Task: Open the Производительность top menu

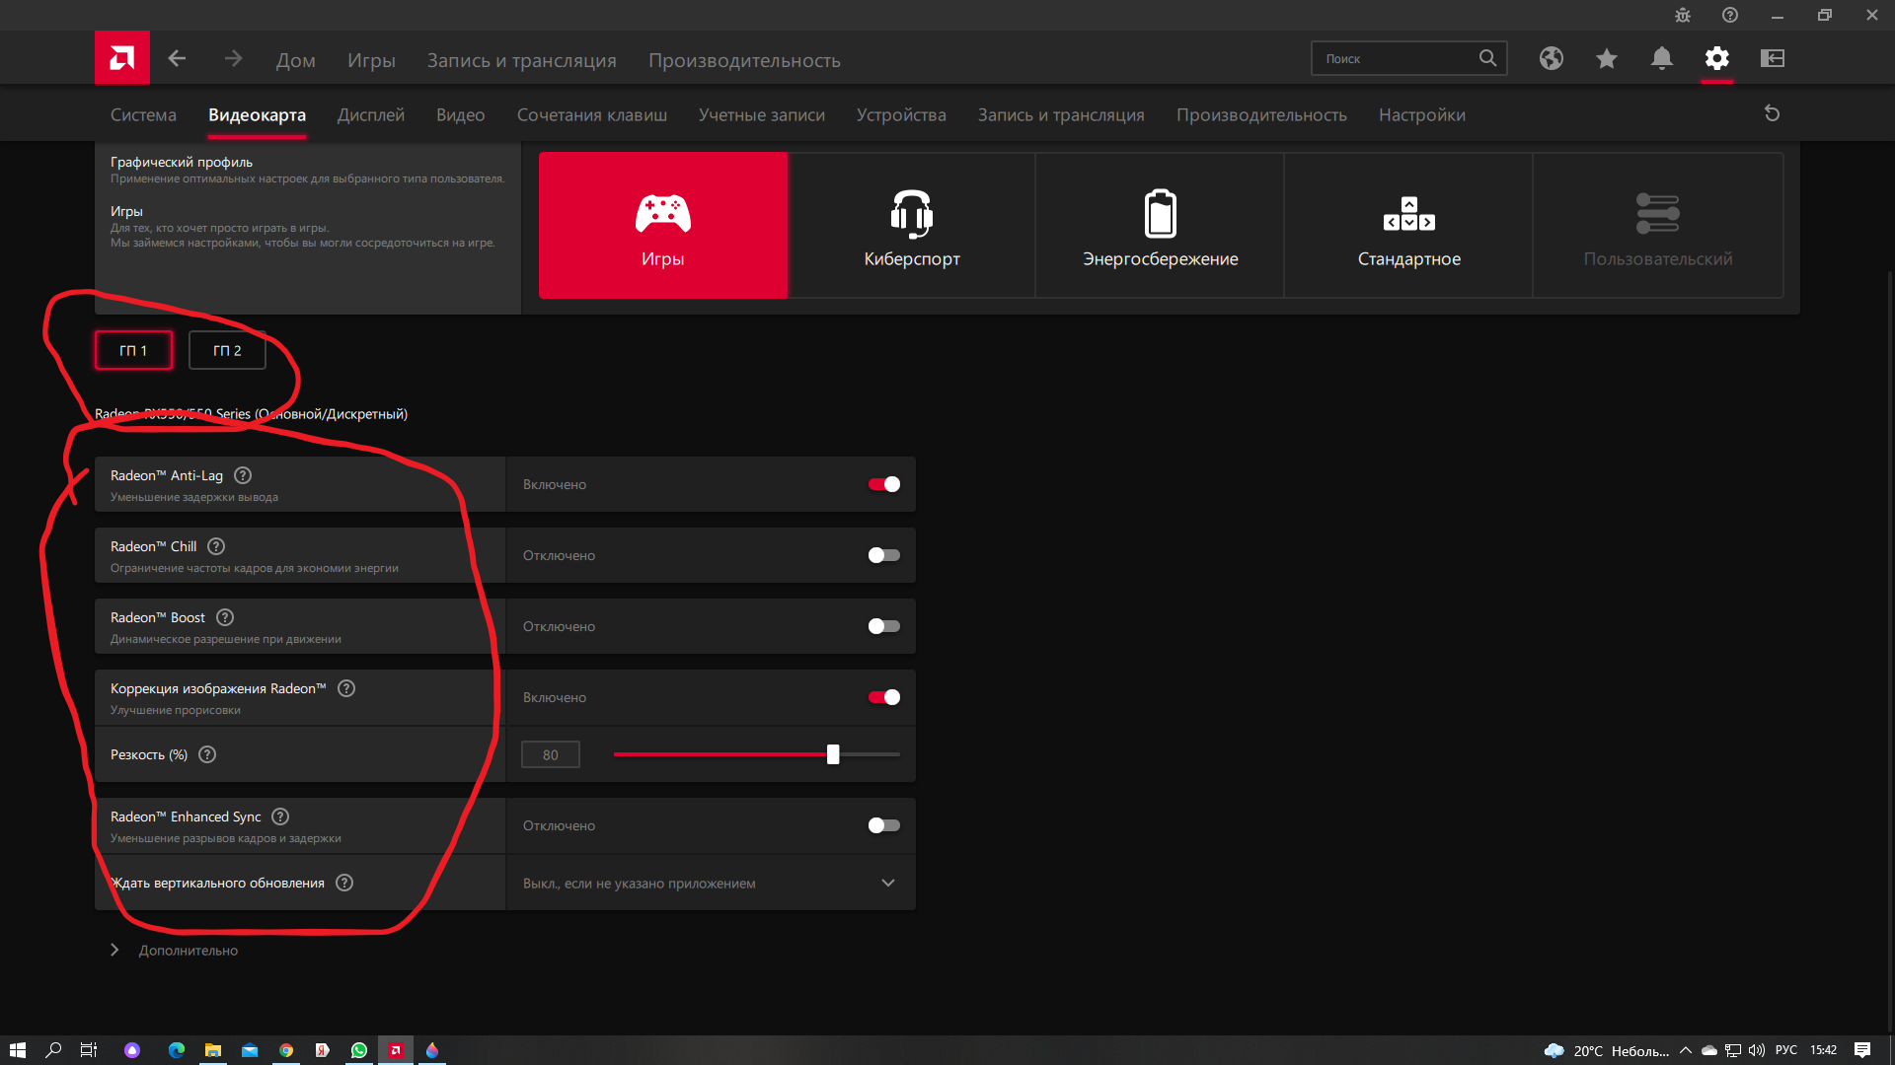Action: (x=744, y=60)
